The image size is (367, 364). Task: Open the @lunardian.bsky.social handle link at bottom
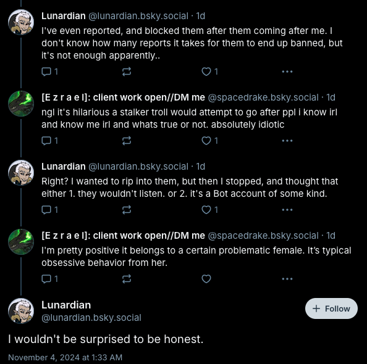91,318
